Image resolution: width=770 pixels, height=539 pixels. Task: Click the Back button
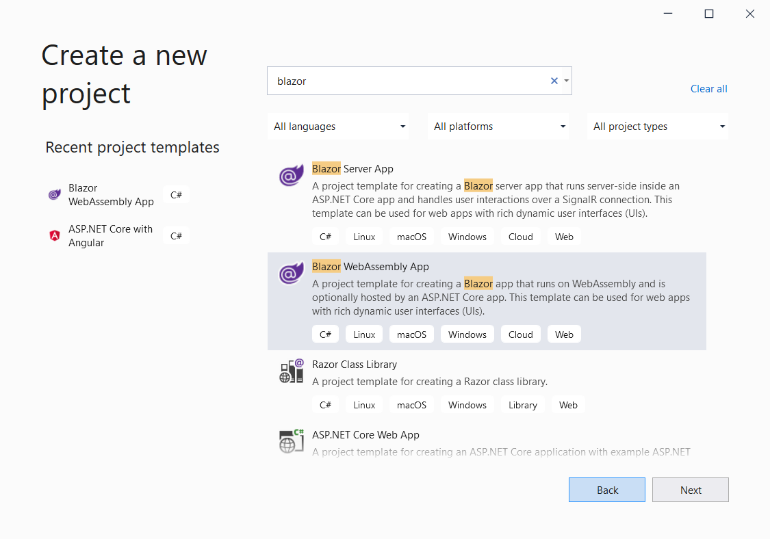click(606, 490)
